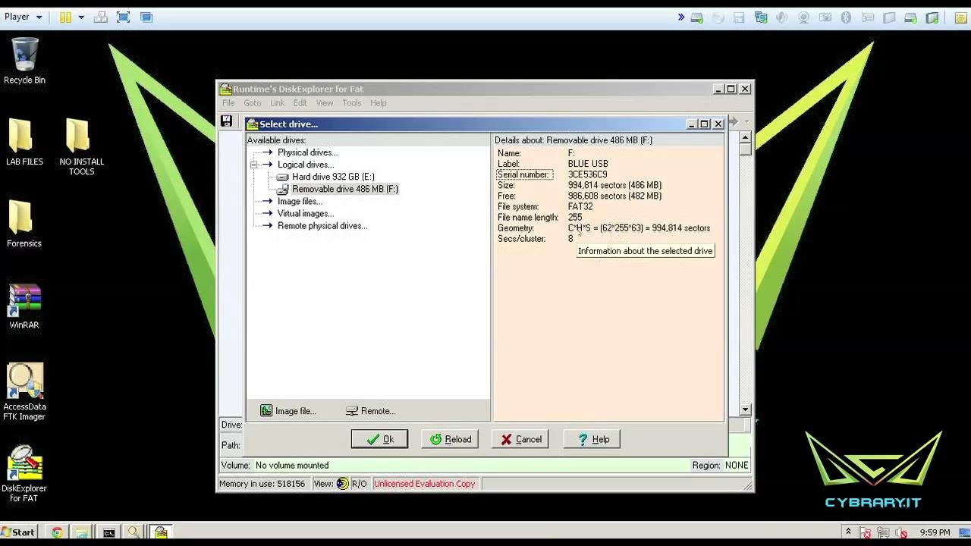Open the power options dropdown arrow beside pause
The image size is (971, 546).
tap(81, 17)
